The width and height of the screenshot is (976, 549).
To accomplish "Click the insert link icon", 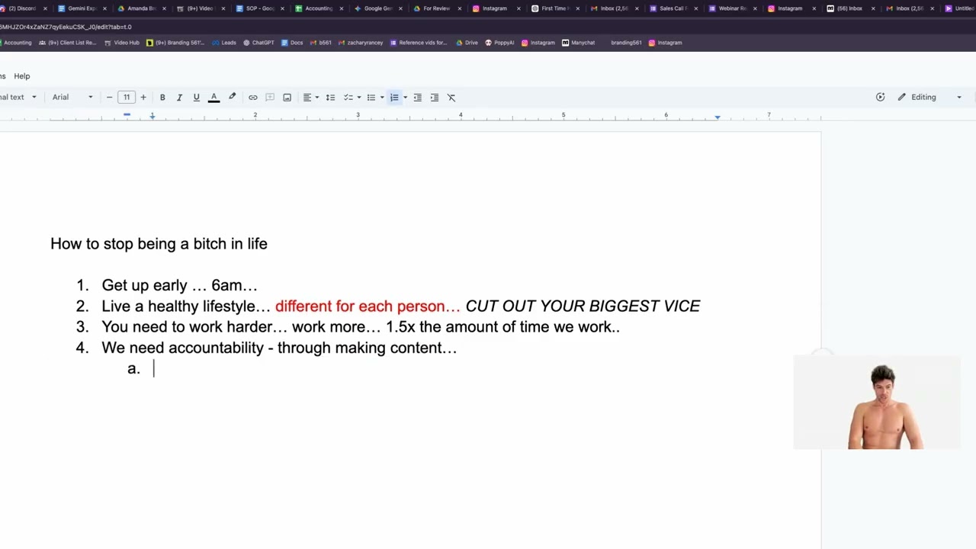I will (252, 97).
